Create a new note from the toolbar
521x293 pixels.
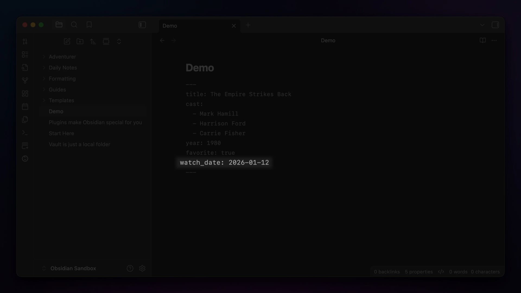click(67, 42)
